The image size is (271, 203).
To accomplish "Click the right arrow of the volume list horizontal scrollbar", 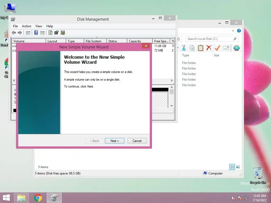I will (x=171, y=80).
